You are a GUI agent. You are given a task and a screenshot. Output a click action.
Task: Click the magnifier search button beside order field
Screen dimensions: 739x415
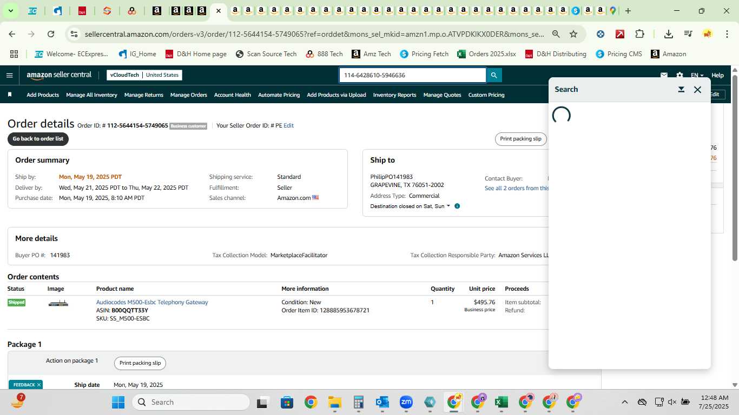click(494, 75)
